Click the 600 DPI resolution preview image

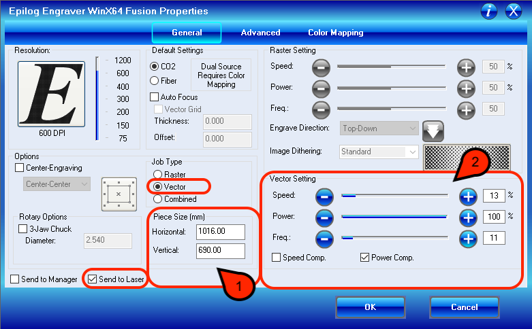click(51, 92)
